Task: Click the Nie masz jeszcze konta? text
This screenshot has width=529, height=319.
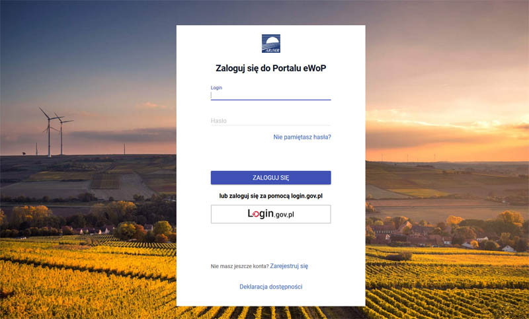Action: (239, 266)
